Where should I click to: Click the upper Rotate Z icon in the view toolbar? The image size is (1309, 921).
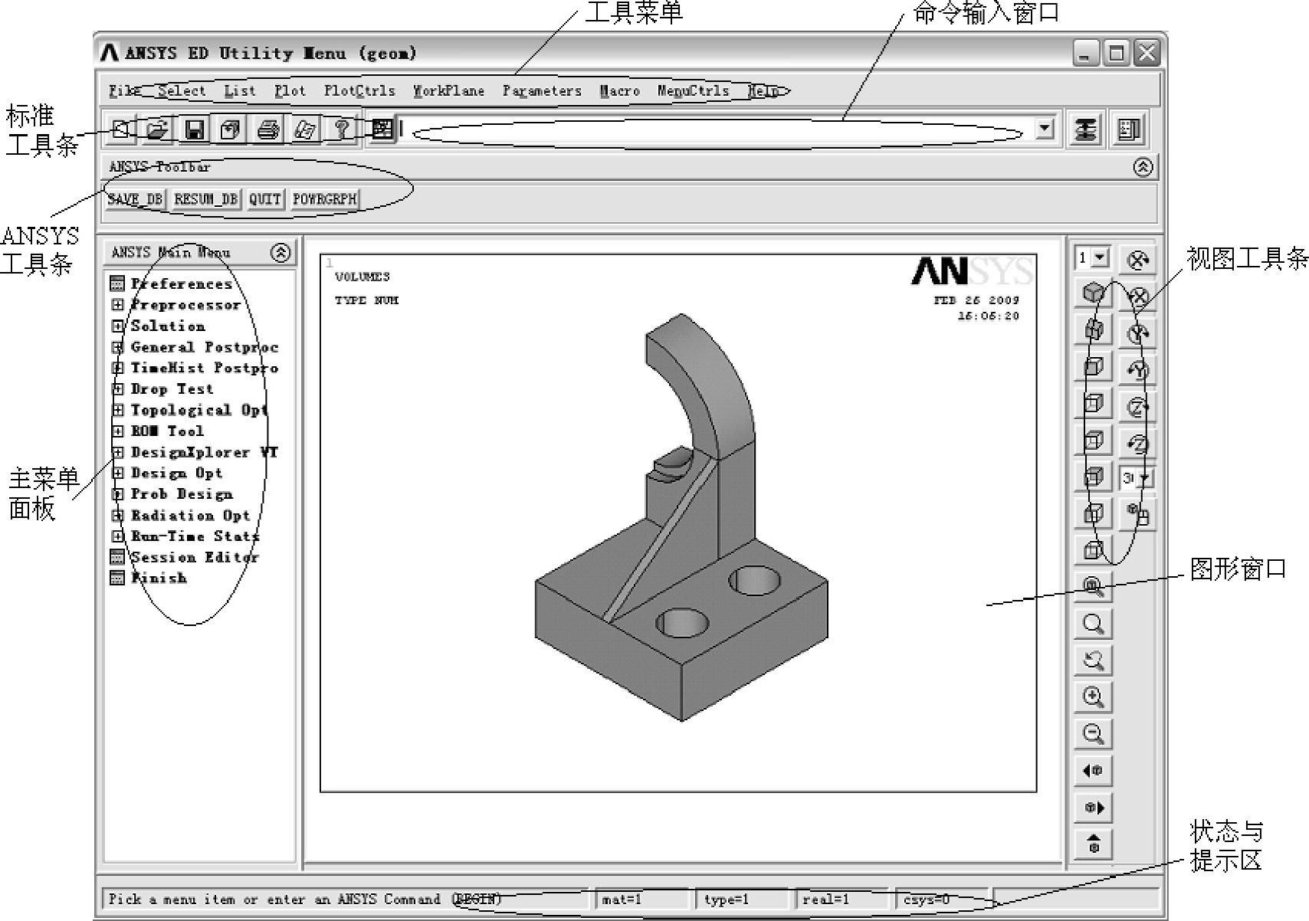tap(1138, 407)
